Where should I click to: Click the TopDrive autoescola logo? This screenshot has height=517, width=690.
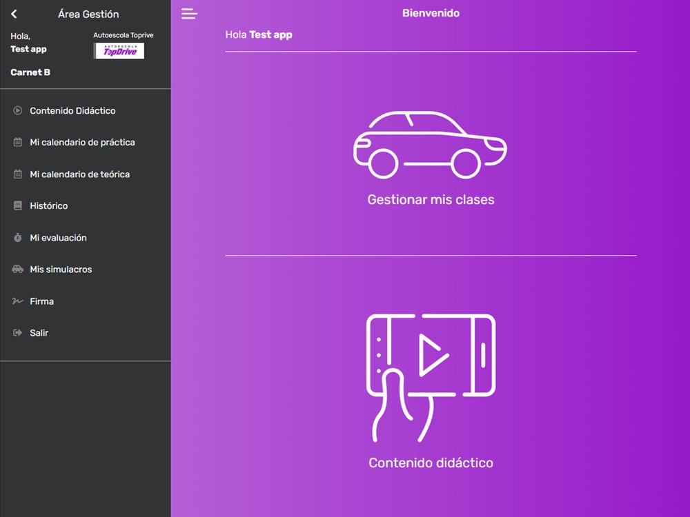coord(119,51)
